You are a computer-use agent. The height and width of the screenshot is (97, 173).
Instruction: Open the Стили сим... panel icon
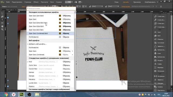click(155, 16)
